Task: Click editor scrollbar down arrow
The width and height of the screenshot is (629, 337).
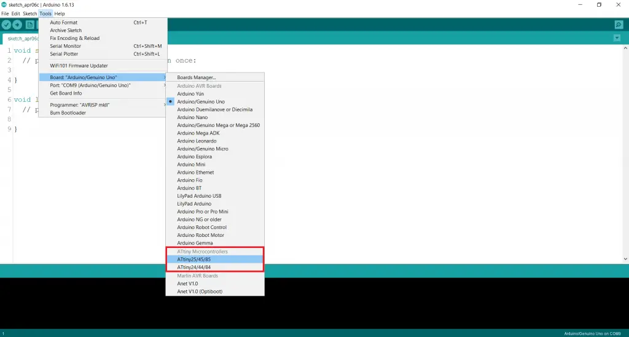Action: point(625,259)
